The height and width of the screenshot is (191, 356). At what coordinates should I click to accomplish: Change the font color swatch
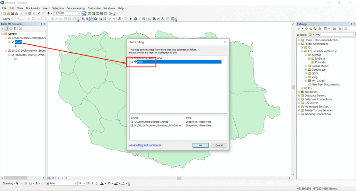[102, 183]
